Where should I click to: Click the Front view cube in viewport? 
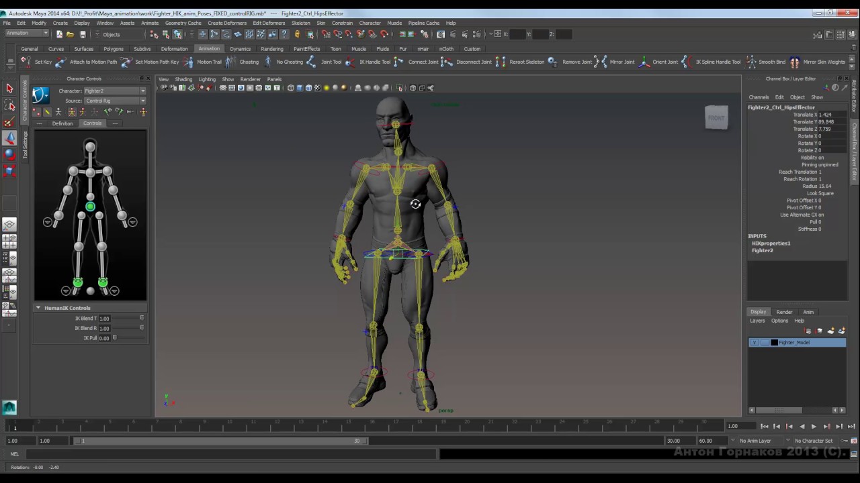[716, 118]
